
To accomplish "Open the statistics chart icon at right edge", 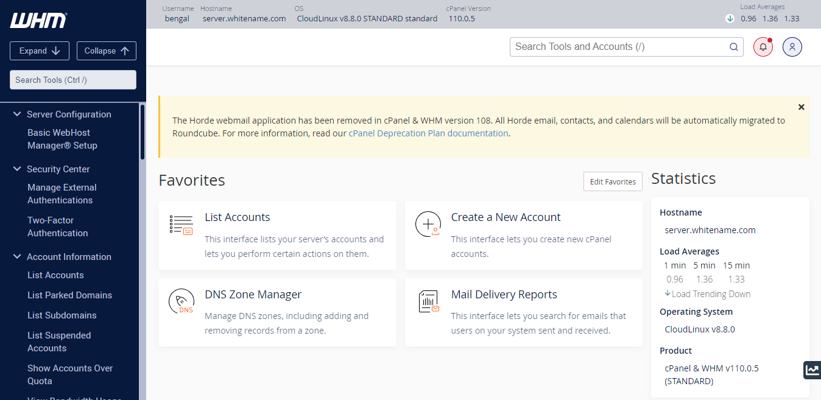I will pyautogui.click(x=812, y=370).
